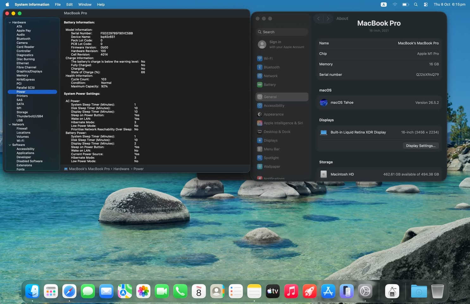Open Bluetooth settings in sidebar
The height and width of the screenshot is (304, 470).
tap(282, 67)
